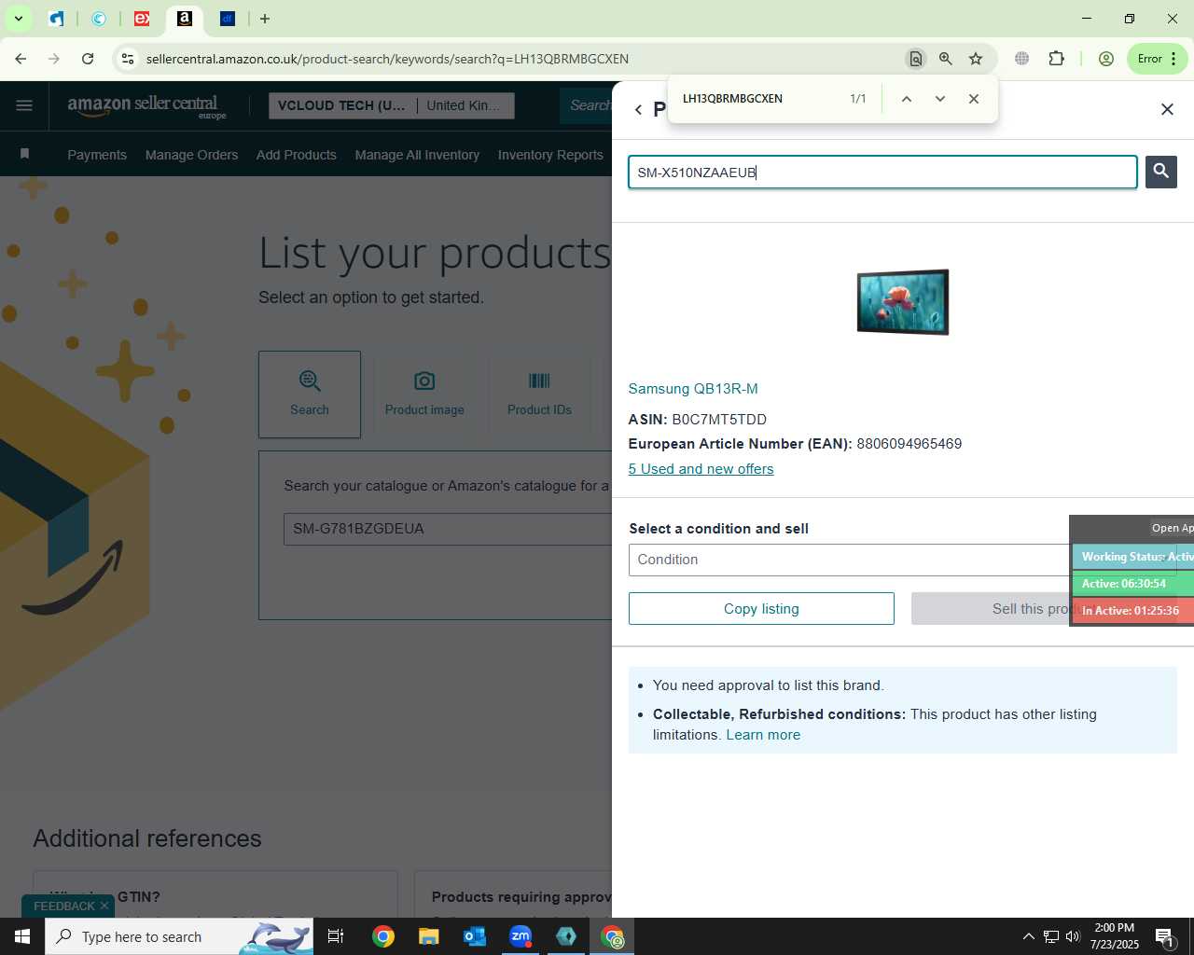The height and width of the screenshot is (955, 1194).
Task: Open the Learn more link
Action: coord(763,735)
